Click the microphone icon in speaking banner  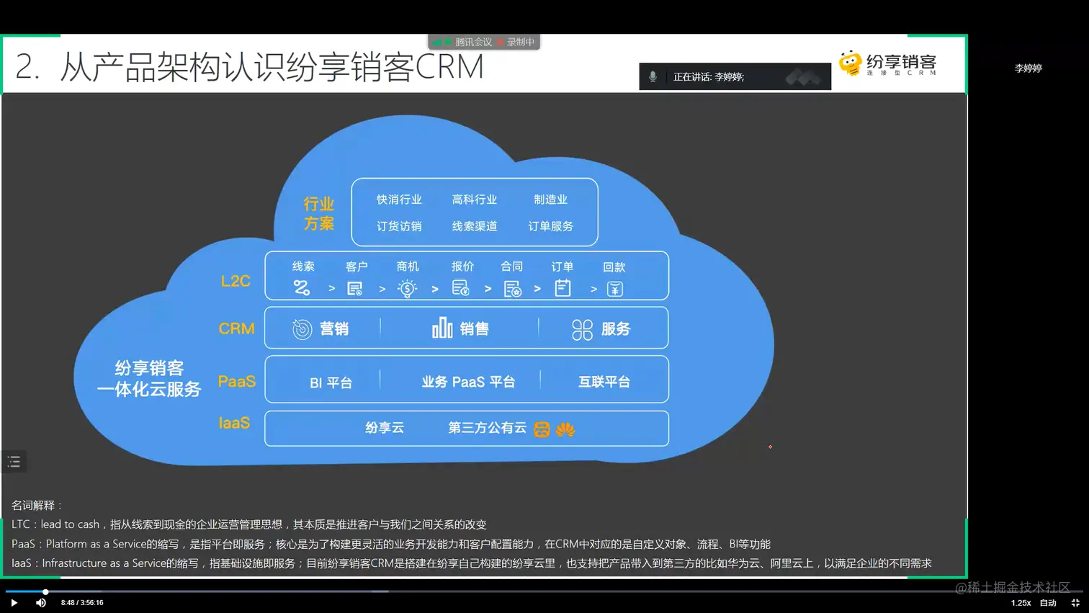[653, 76]
